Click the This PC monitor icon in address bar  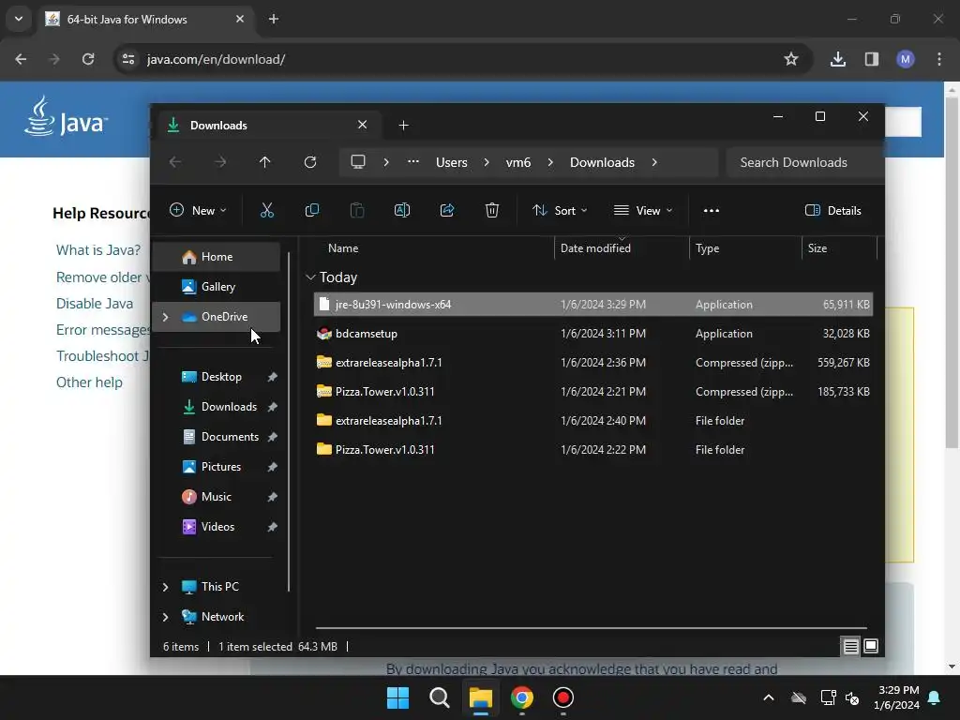[358, 162]
